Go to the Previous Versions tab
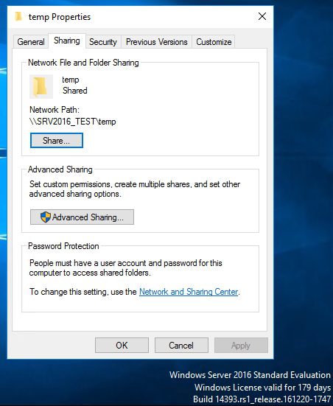333x406 pixels. [x=156, y=42]
